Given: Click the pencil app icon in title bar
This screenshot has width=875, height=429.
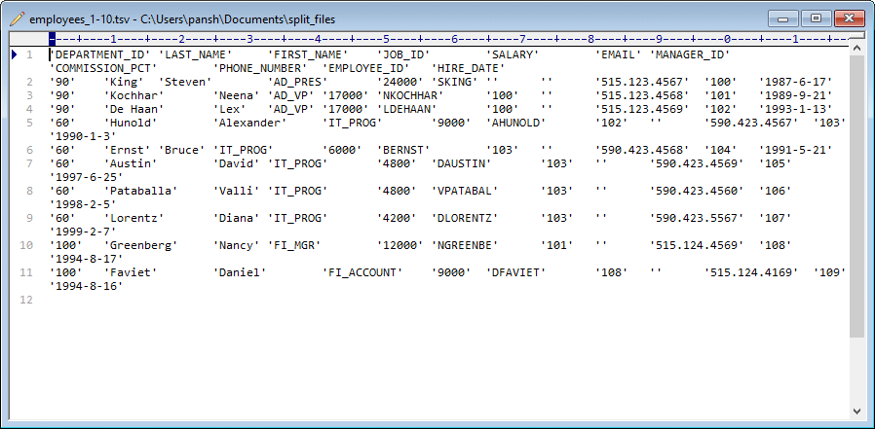Looking at the screenshot, I should pos(17,18).
